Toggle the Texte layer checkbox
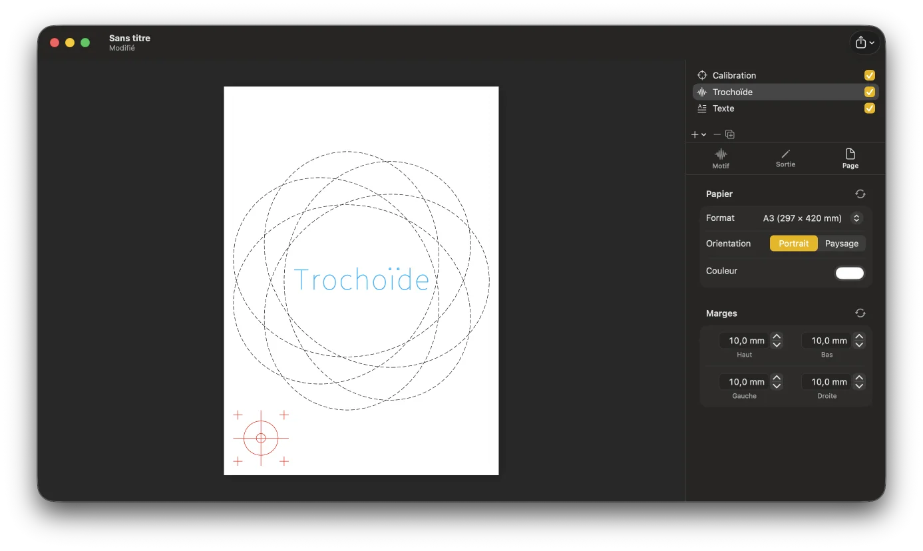923x551 pixels. click(870, 108)
